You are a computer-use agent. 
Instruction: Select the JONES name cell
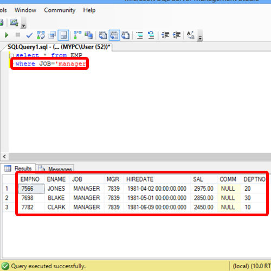[56, 189]
